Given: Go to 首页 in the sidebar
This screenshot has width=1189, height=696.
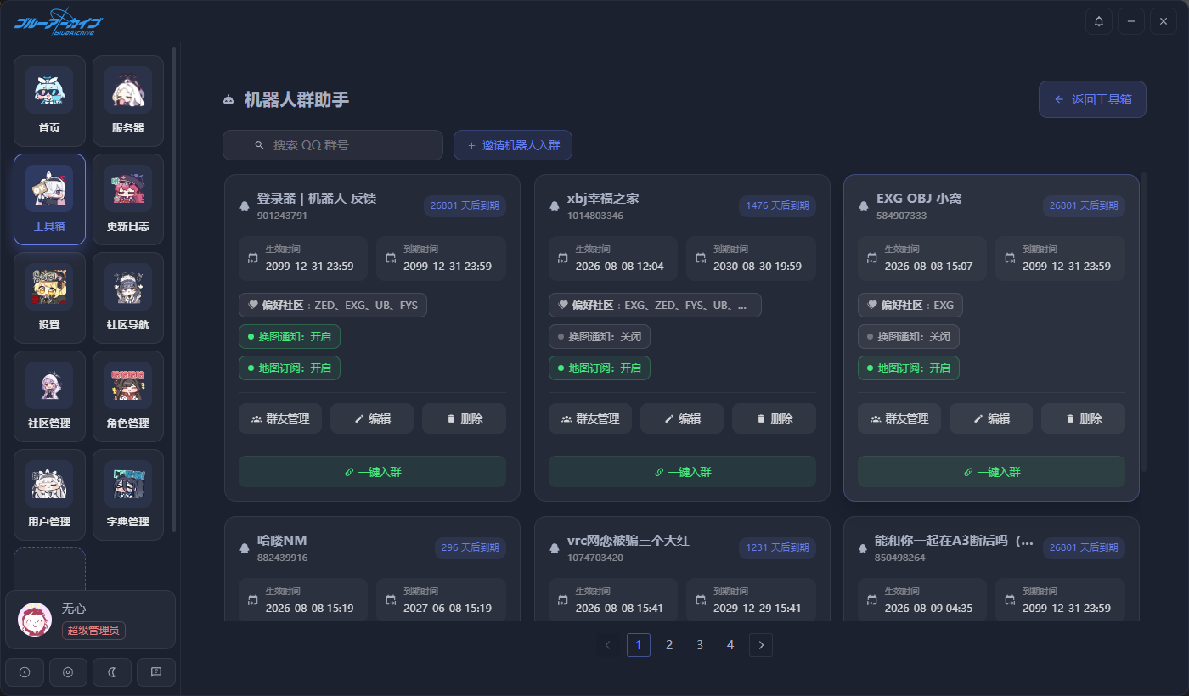Looking at the screenshot, I should pos(49,101).
